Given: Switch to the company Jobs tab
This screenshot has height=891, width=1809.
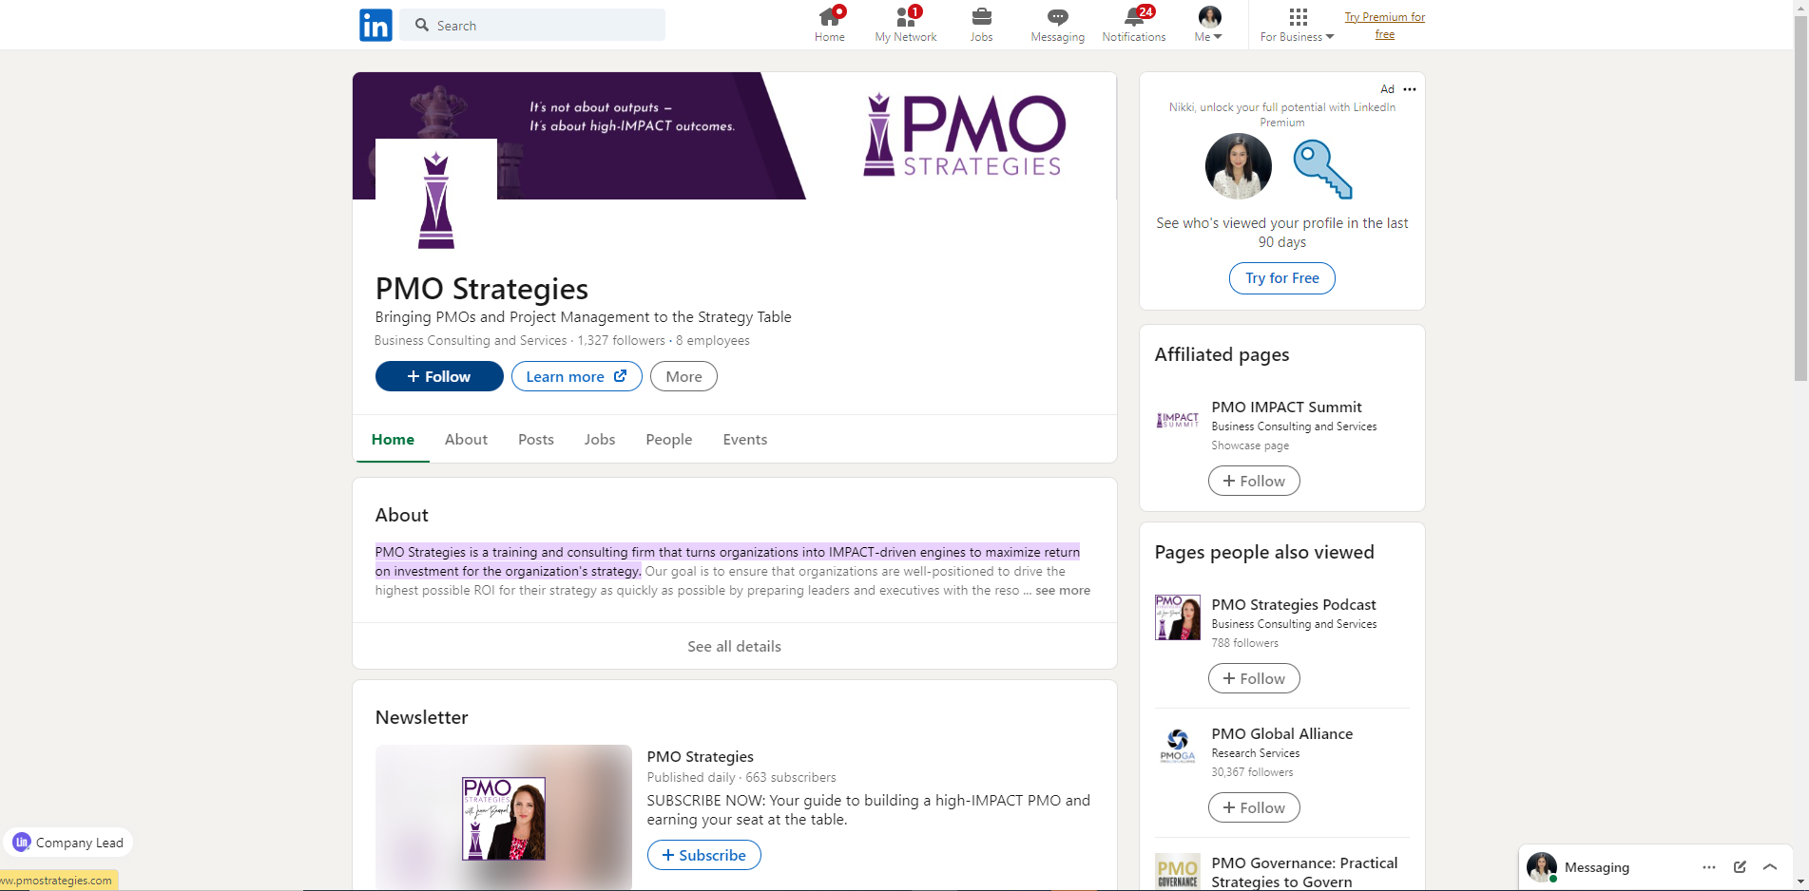Looking at the screenshot, I should tap(600, 439).
